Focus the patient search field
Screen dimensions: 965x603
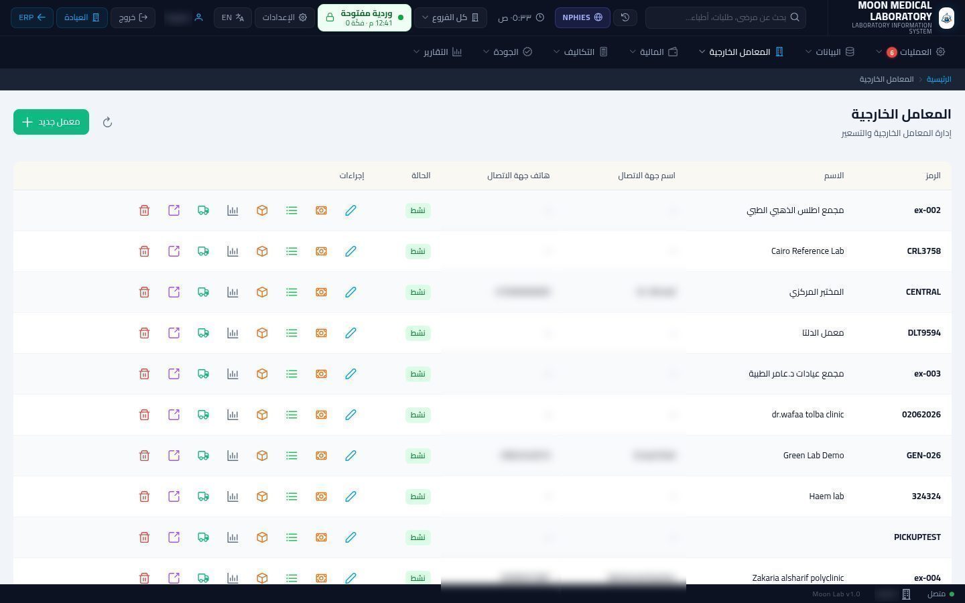726,17
